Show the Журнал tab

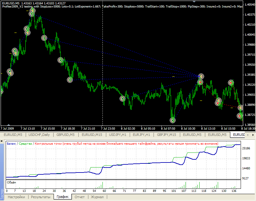click(x=97, y=197)
